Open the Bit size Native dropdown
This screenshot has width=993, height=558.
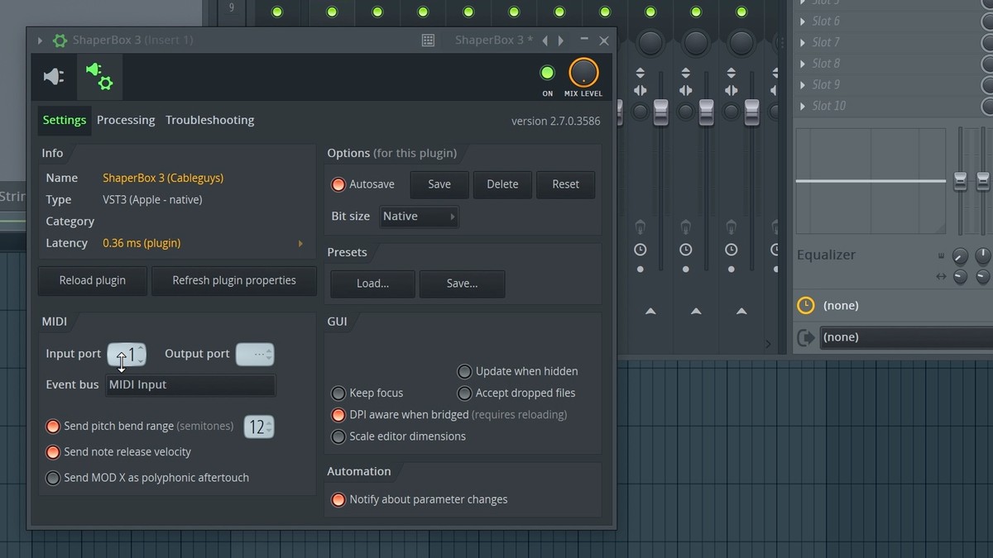coord(419,217)
